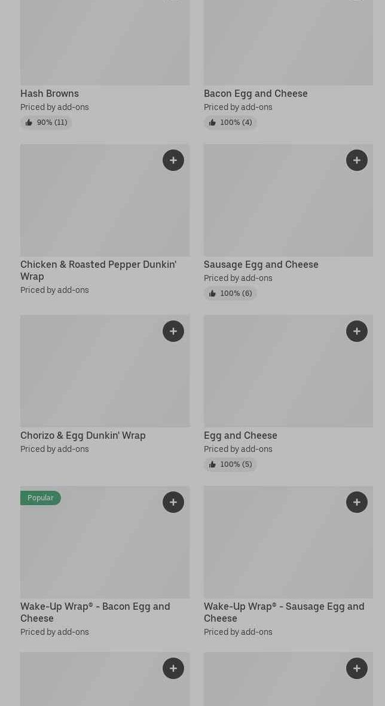Add Chorizo & Egg Dunkin' Wrap
The width and height of the screenshot is (385, 706).
pos(173,331)
